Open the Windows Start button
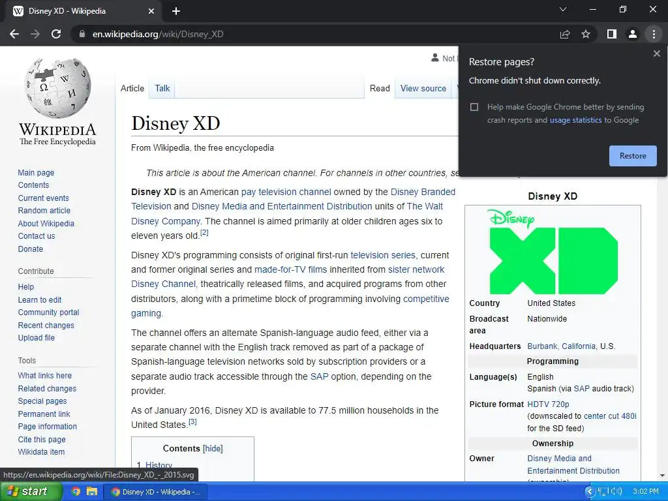This screenshot has width=668, height=501. click(x=31, y=491)
